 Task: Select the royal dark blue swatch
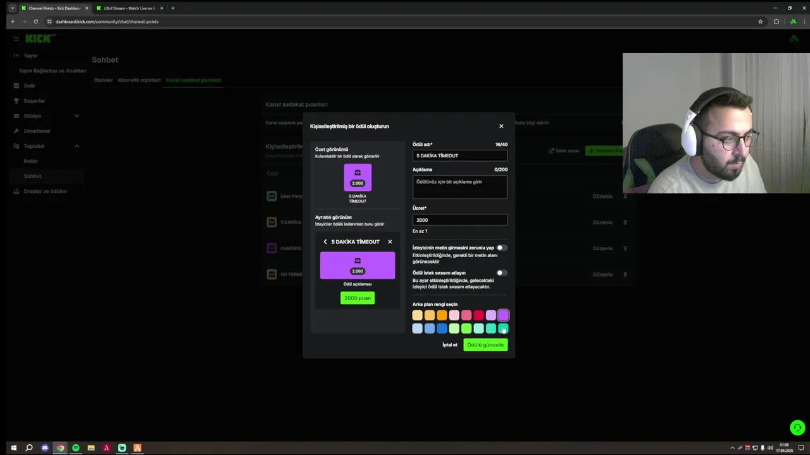click(442, 329)
